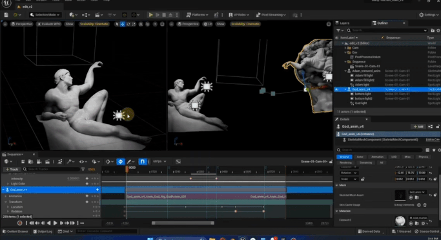Open the Pixel Streaming dropdown
The height and width of the screenshot is (240, 441).
(x=271, y=15)
